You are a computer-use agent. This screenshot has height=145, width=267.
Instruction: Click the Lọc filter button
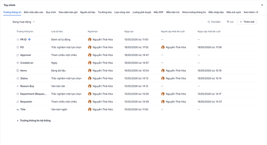[230, 22]
